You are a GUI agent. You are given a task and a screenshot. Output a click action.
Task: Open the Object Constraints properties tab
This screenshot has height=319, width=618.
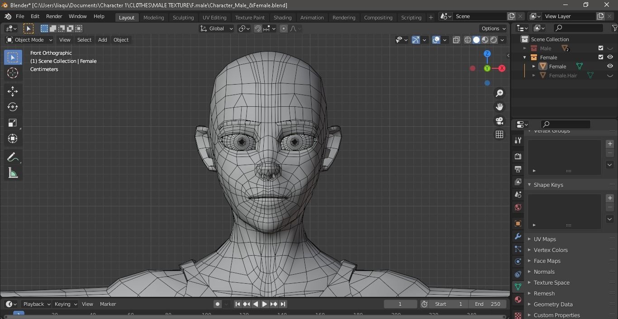(x=518, y=274)
